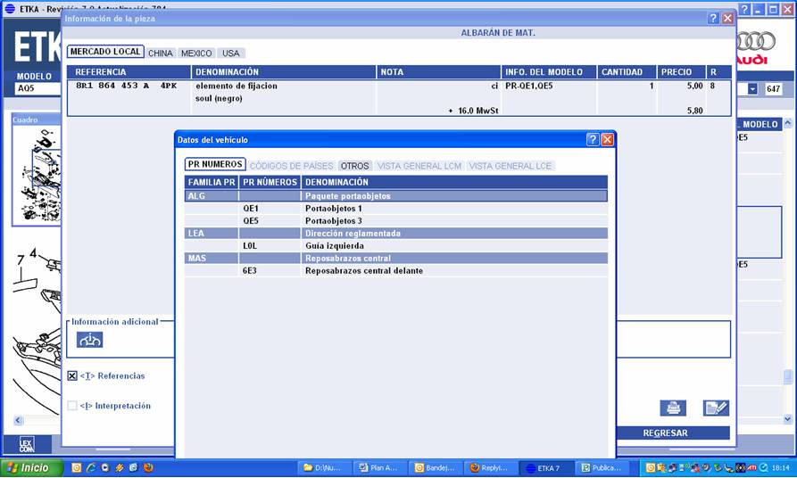Image resolution: width=797 pixels, height=478 pixels.
Task: Switch to the Reply... Firefox taskbar window
Action: coord(492,468)
